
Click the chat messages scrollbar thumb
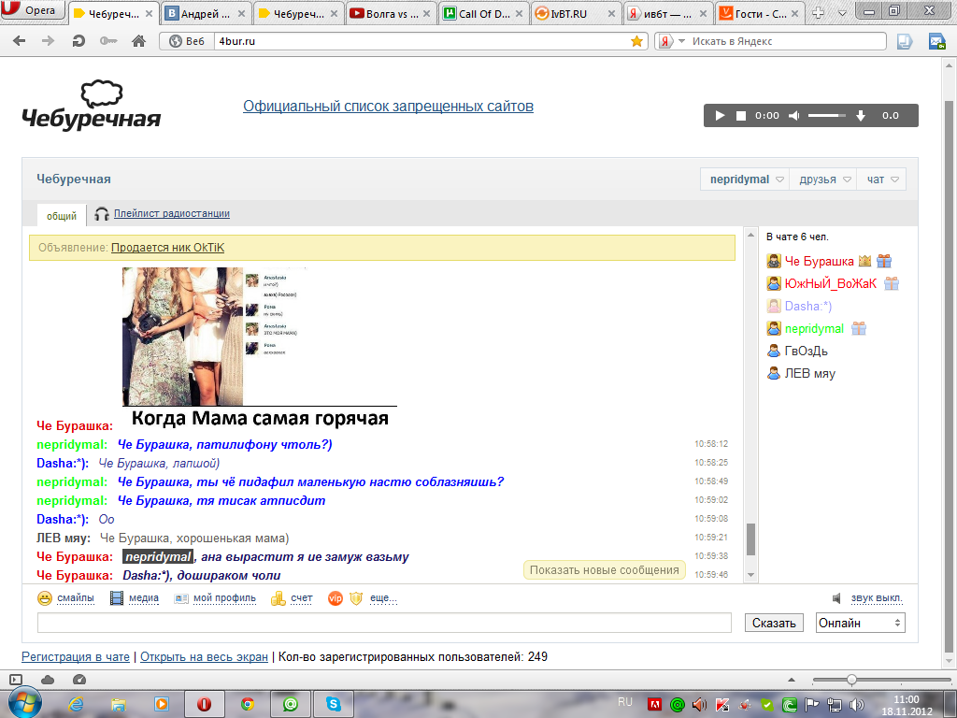750,539
